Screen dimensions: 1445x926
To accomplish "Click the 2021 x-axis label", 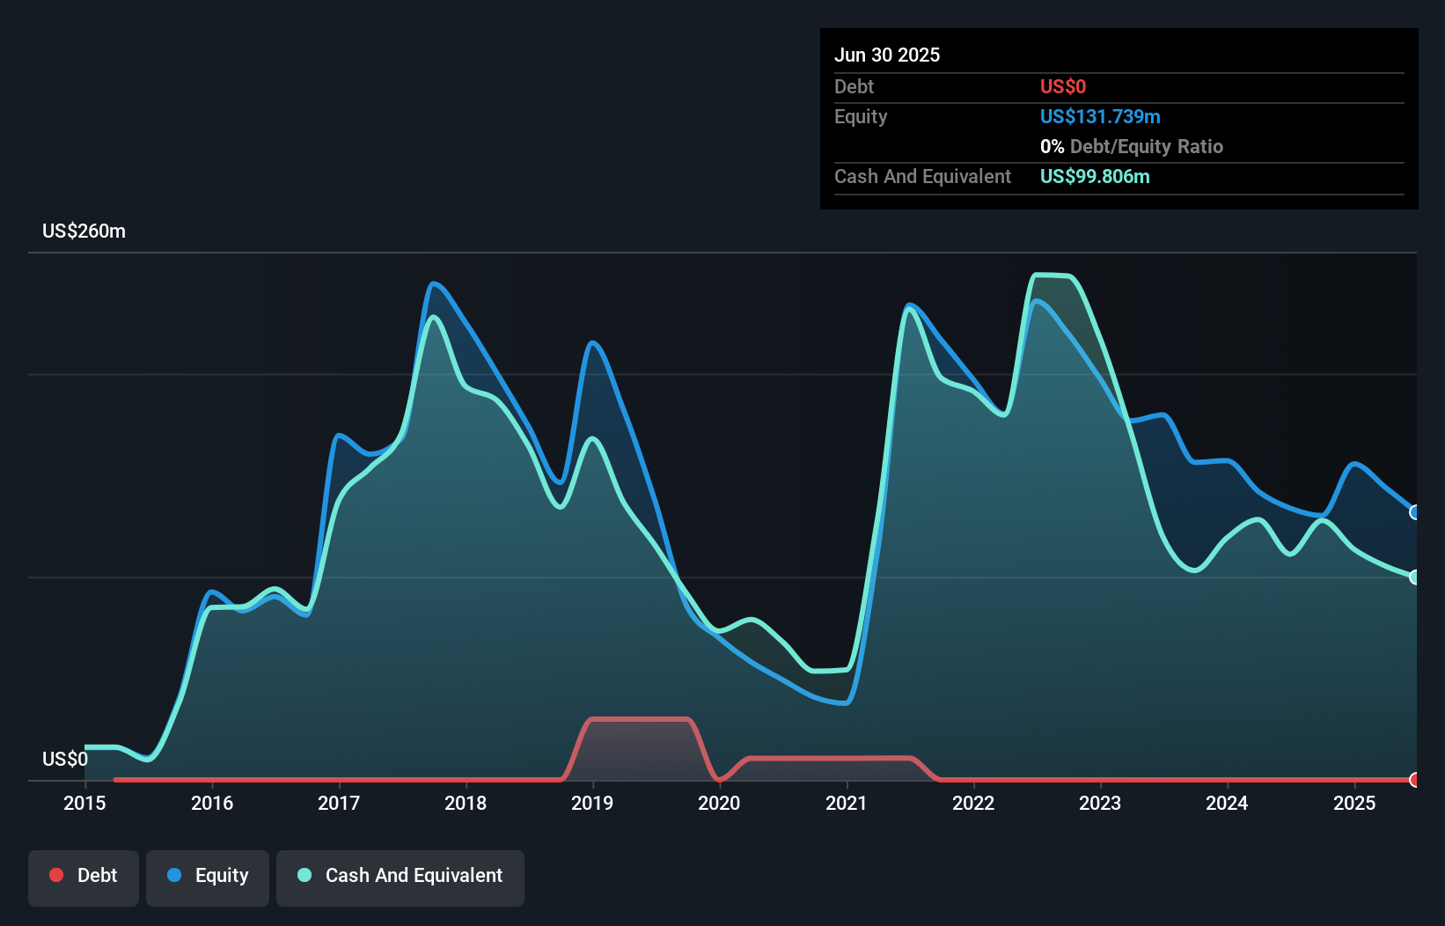I will click(x=847, y=803).
